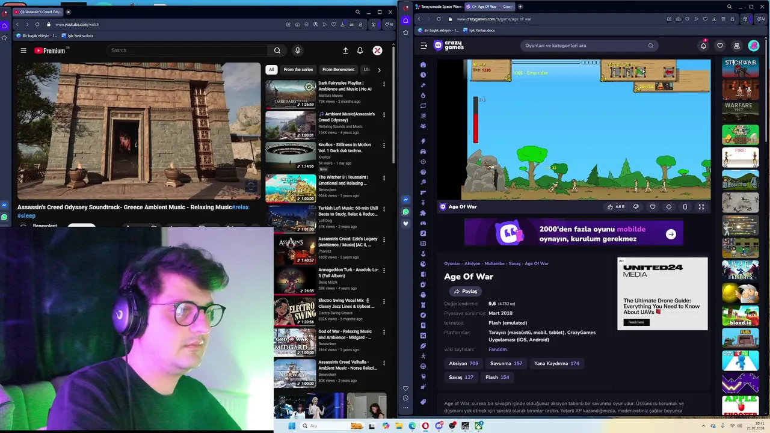Toggle the CrazyGames sidebar menu icon
This screenshot has width=770, height=433.
423,46
